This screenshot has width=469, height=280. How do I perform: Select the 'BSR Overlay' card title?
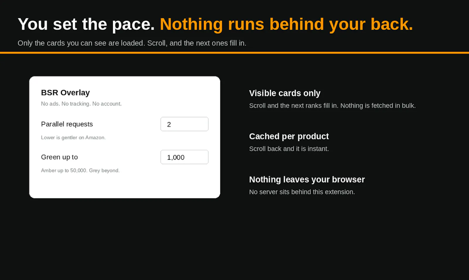(x=65, y=93)
